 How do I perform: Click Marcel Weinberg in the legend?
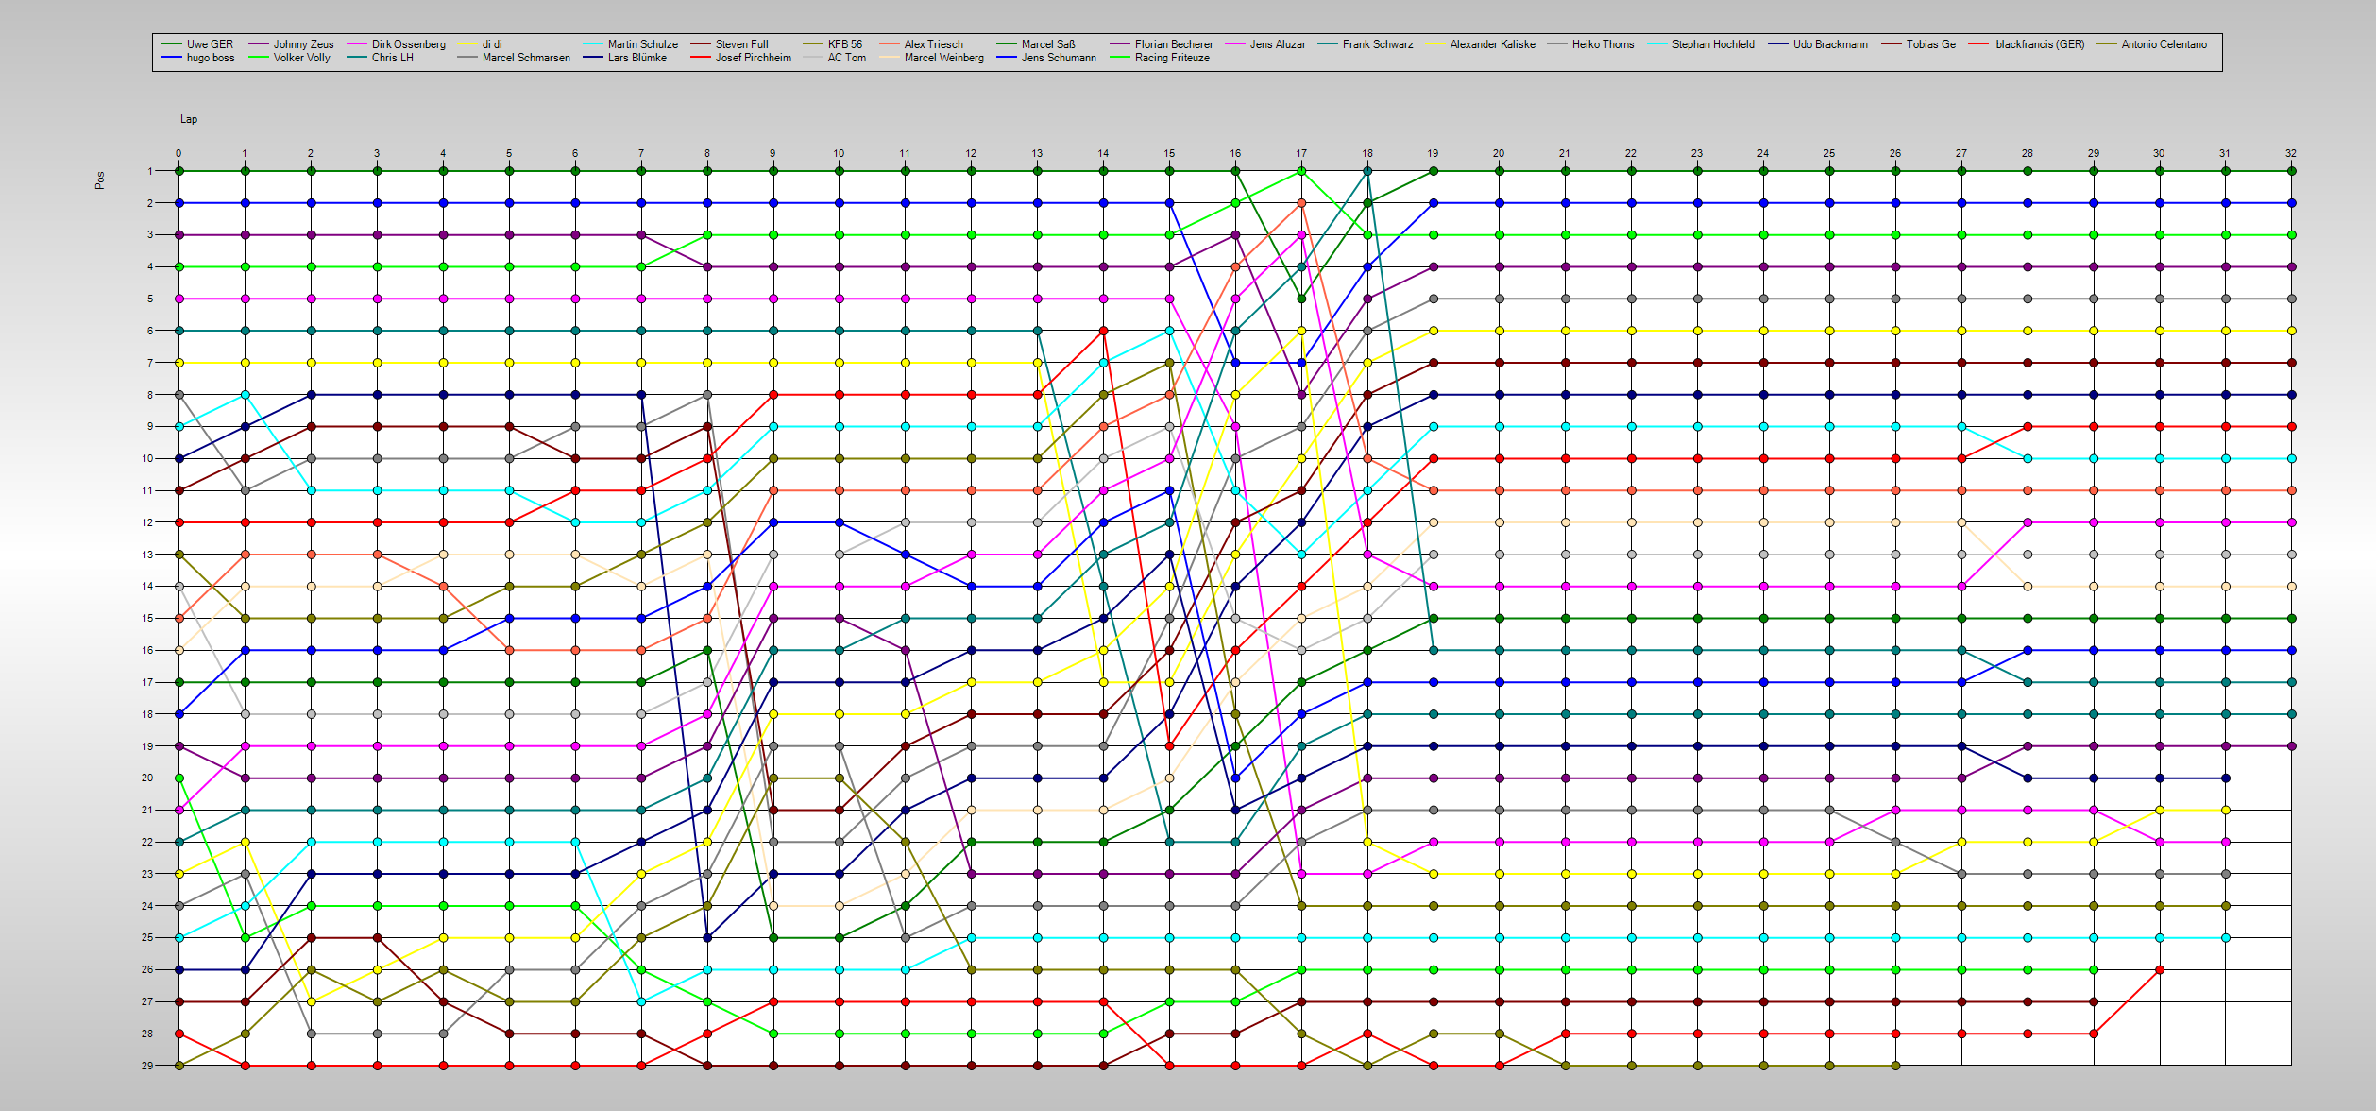click(x=931, y=58)
